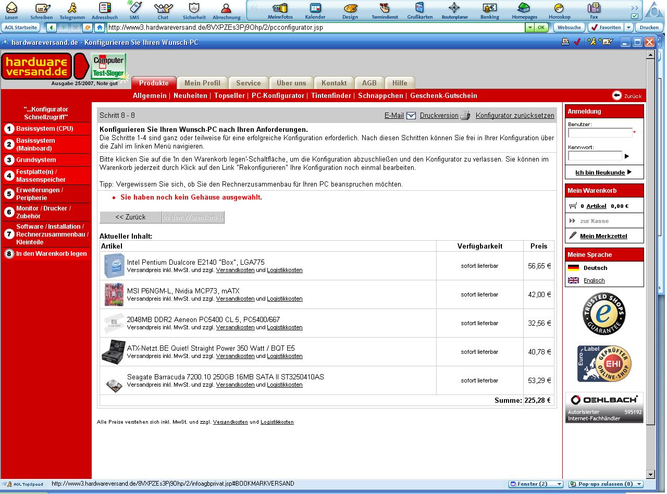Click the Design palette icon
667x494 pixels.
tap(350, 8)
